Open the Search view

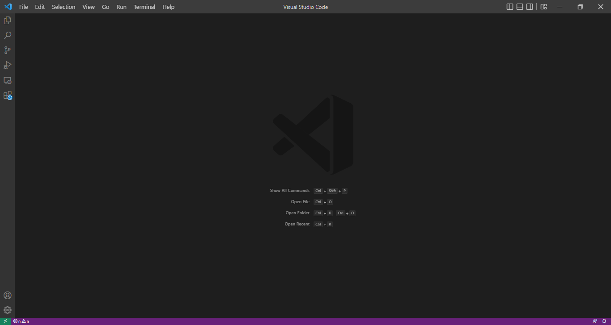[x=7, y=35]
